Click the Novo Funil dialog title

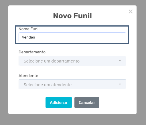pyautogui.click(x=72, y=16)
